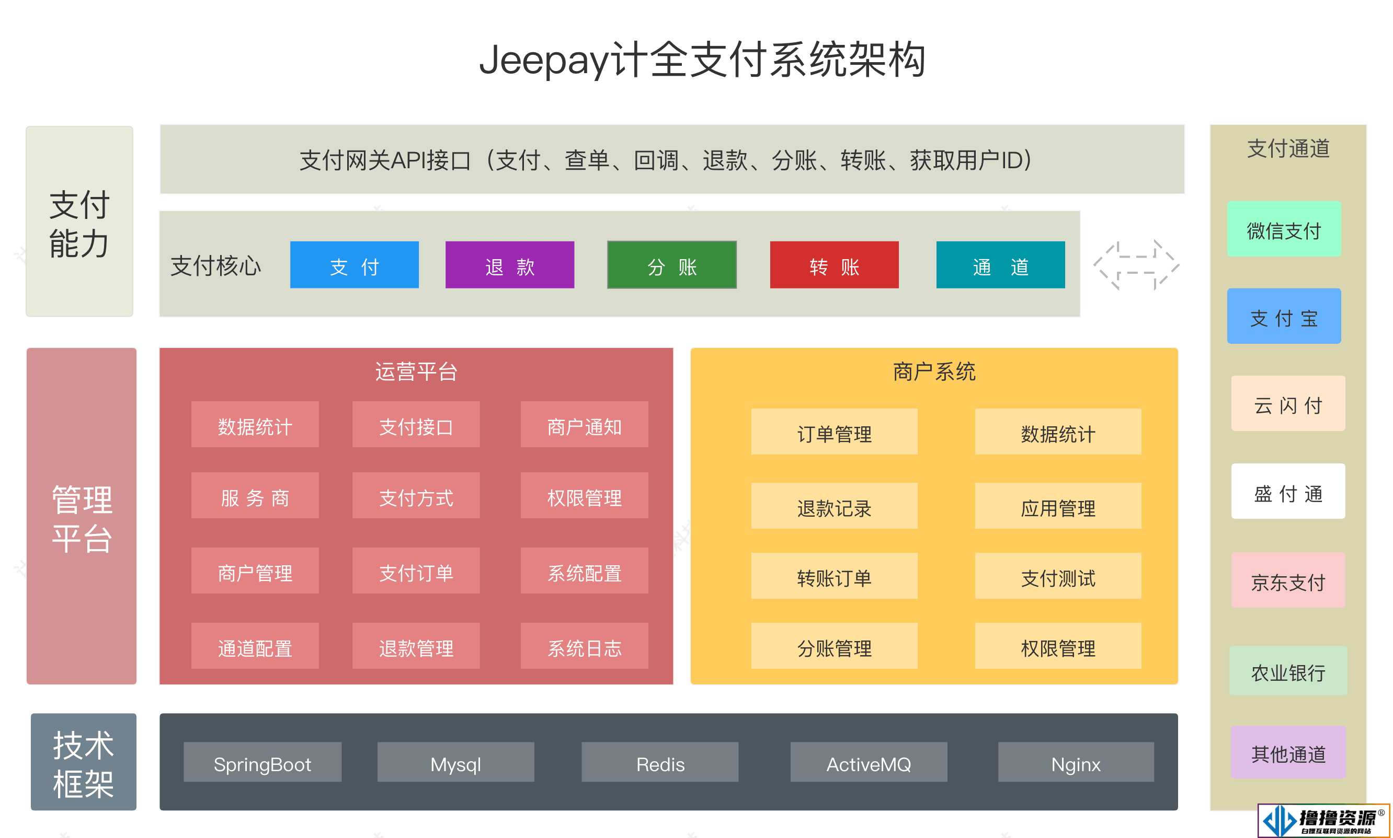Screen dimensions: 1393x838
Task: Open 权限管理 in 商户系统
Action: [1058, 646]
